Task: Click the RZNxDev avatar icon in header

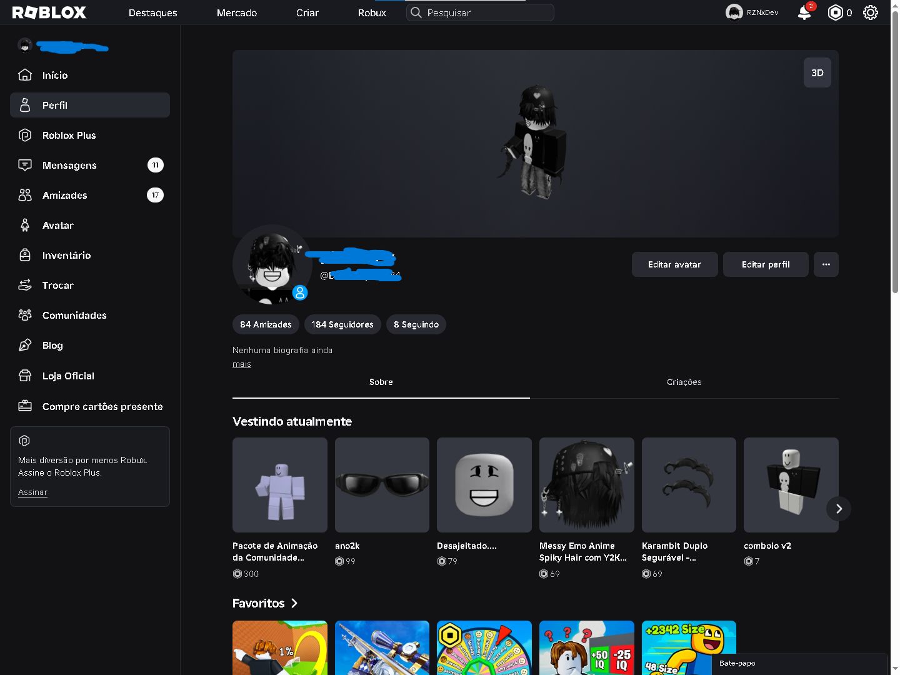Action: tap(734, 12)
